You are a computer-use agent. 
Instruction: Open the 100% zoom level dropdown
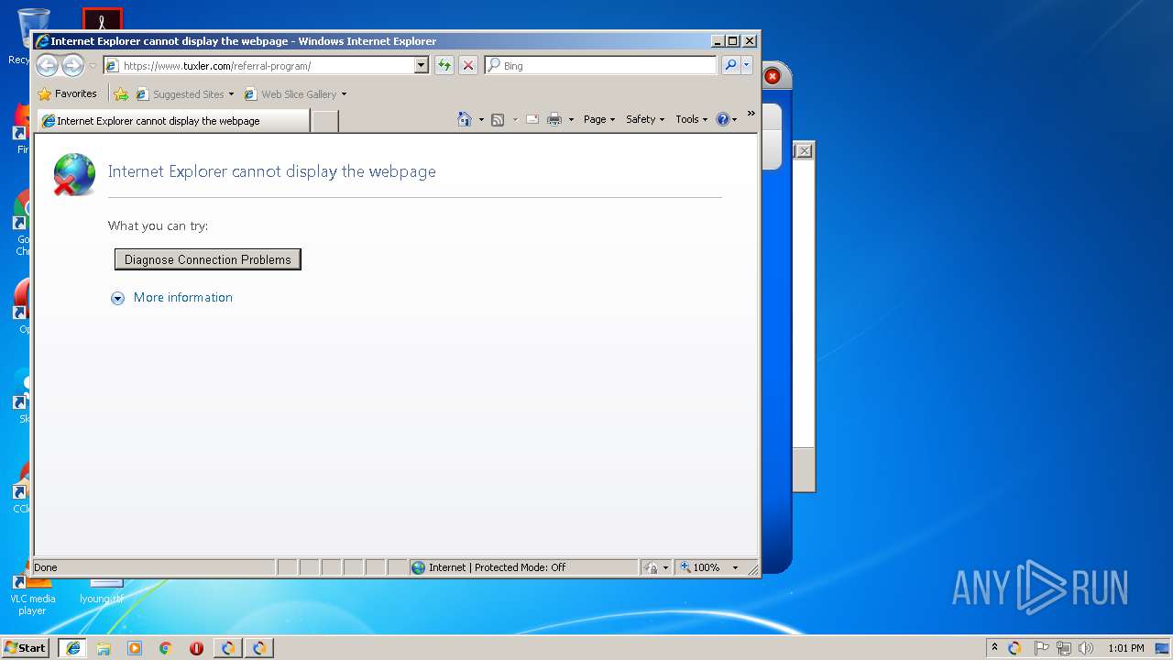coord(735,567)
